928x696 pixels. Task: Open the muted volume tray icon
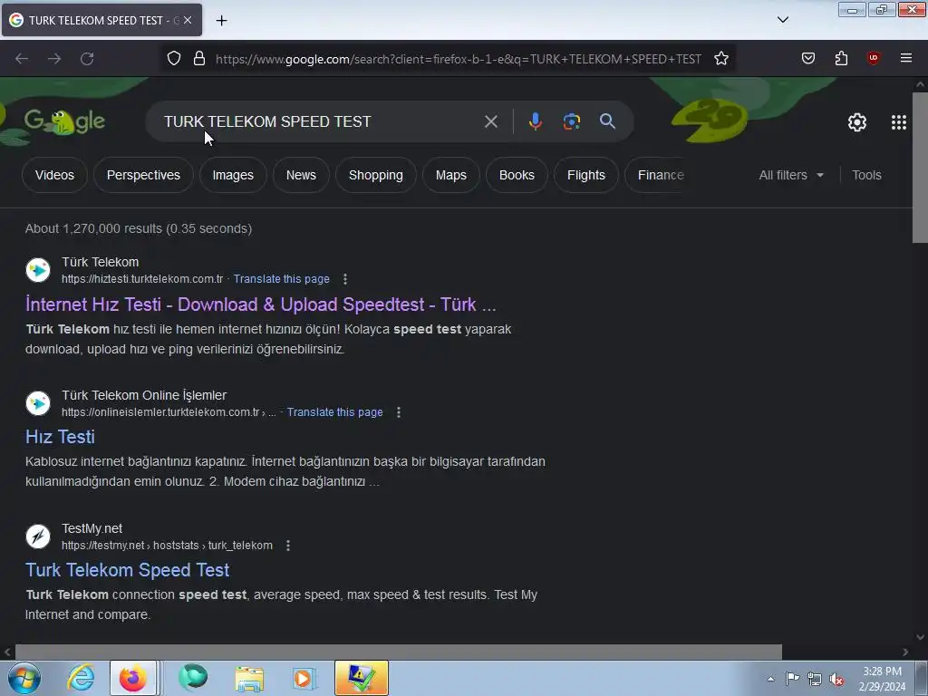point(836,679)
